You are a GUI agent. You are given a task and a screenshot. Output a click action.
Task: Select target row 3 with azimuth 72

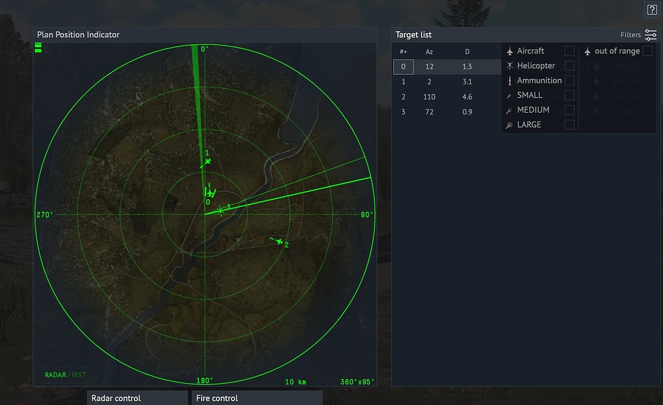[447, 112]
